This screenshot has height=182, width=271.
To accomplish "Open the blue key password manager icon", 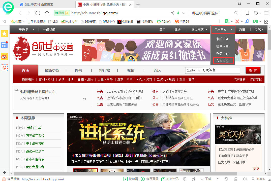I will click(x=247, y=21).
